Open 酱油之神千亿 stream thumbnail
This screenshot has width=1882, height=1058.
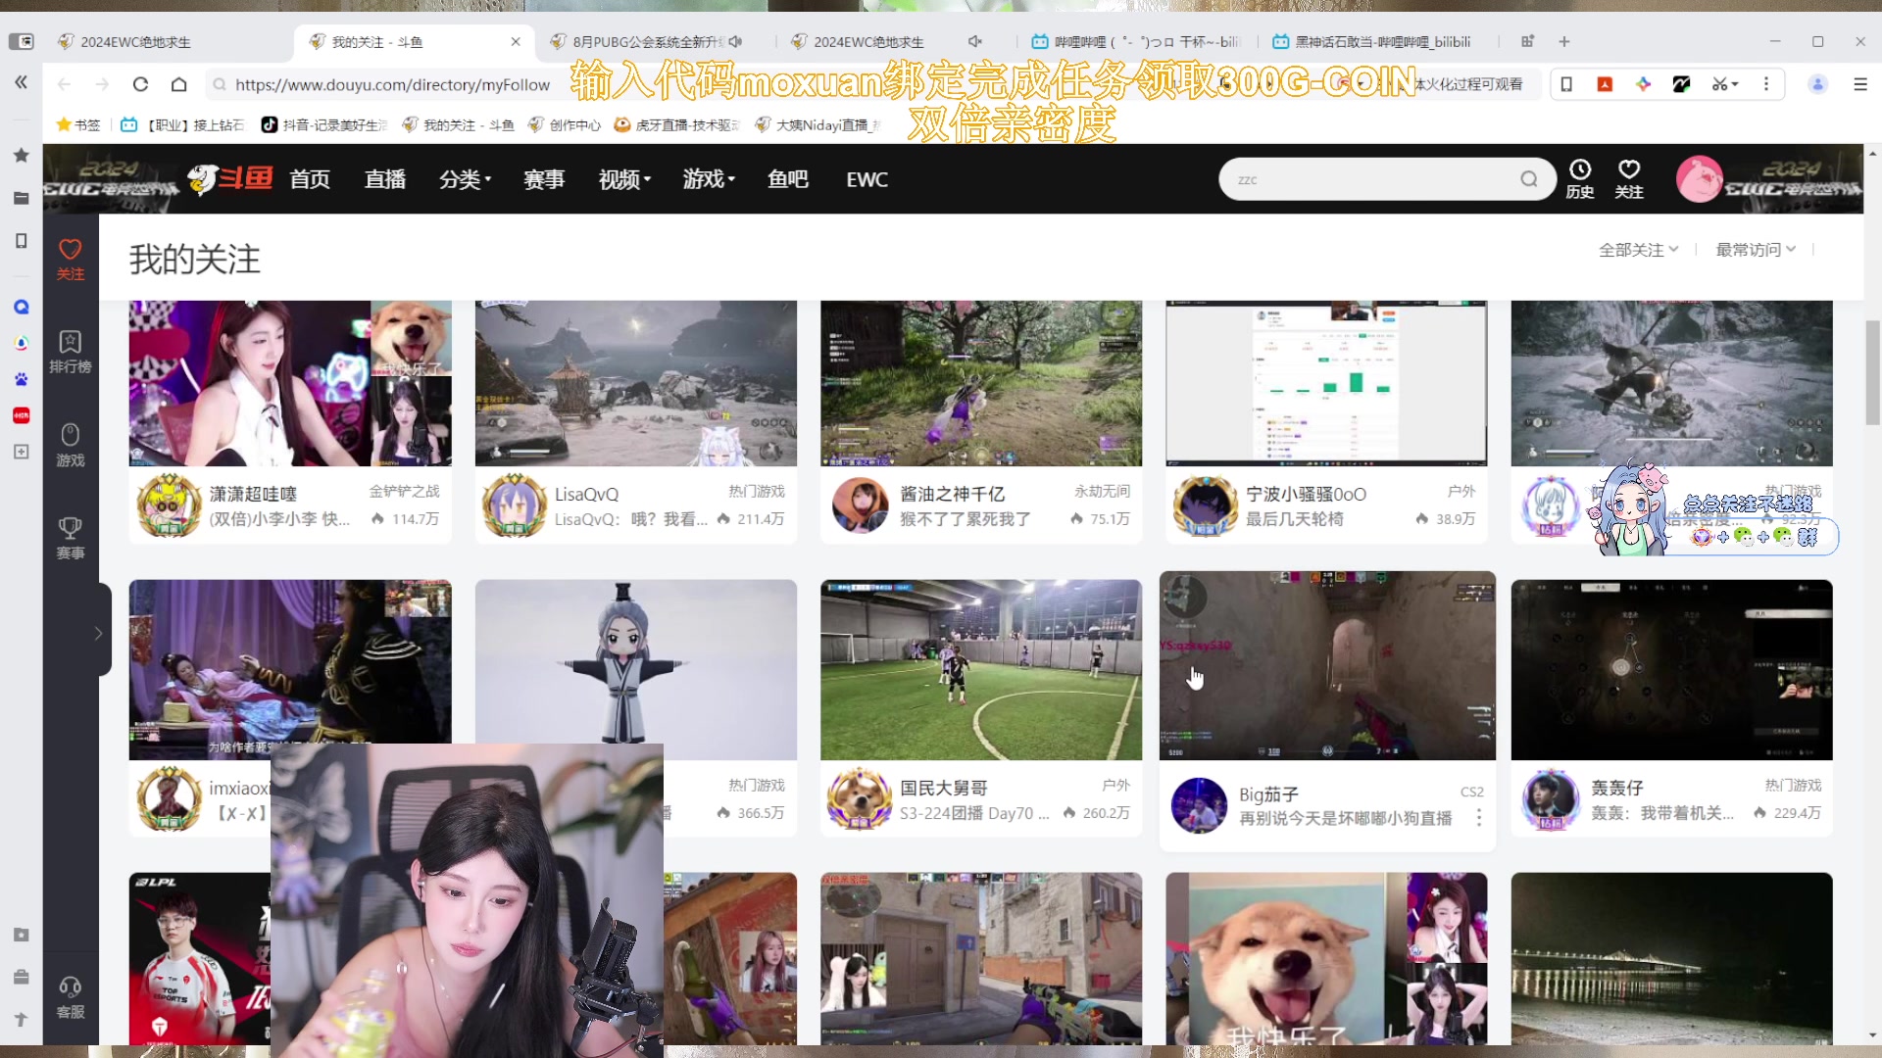point(981,383)
